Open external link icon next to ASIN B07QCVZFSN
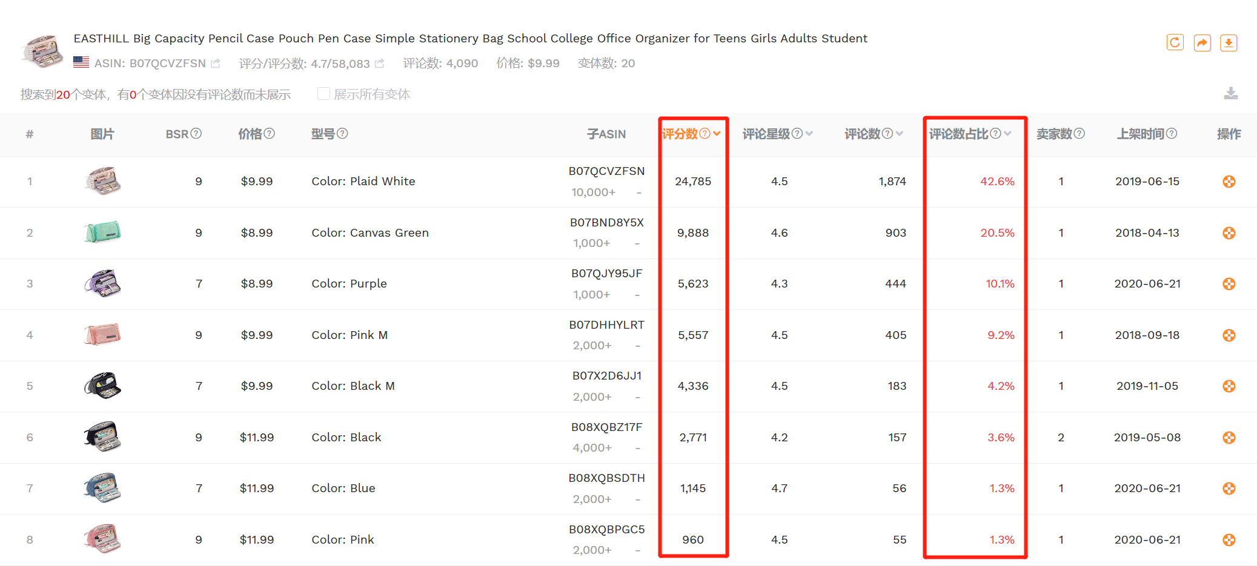 tap(216, 63)
